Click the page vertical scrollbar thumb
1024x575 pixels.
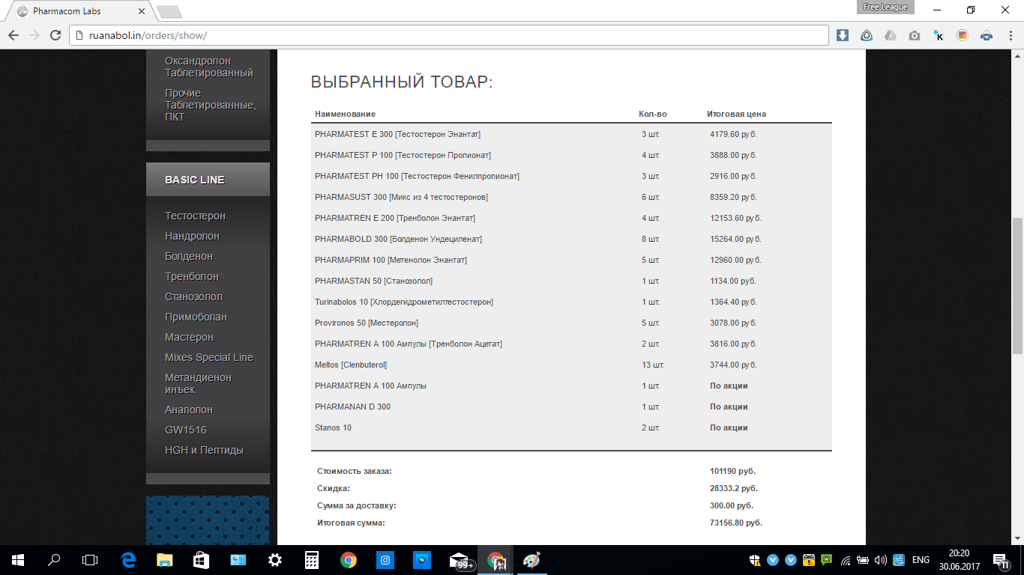[1017, 285]
